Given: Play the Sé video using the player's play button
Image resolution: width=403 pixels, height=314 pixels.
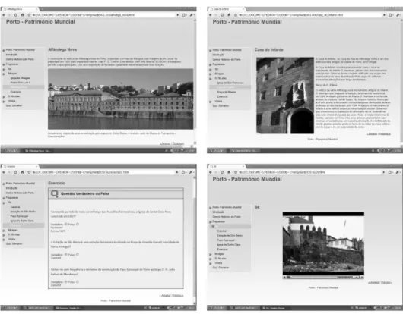Looking at the screenshot, I should [x=284, y=277].
